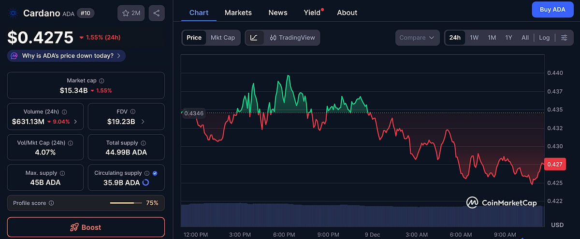Open Vol/Mkt Cap (24h) info icon

coord(71,143)
